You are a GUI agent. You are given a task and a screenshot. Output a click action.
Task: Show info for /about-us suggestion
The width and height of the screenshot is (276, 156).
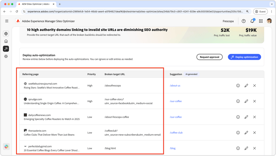point(238,86)
